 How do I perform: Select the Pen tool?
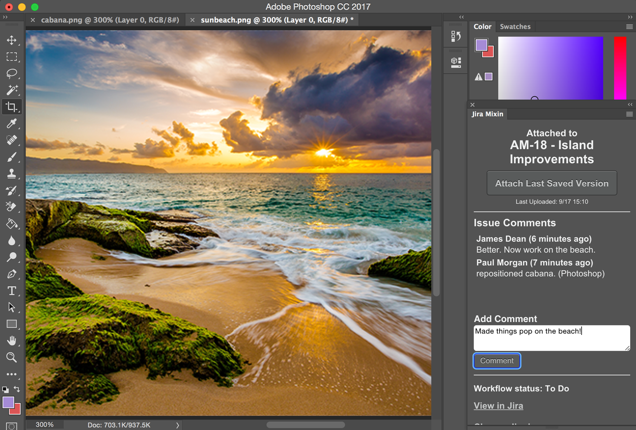tap(11, 274)
